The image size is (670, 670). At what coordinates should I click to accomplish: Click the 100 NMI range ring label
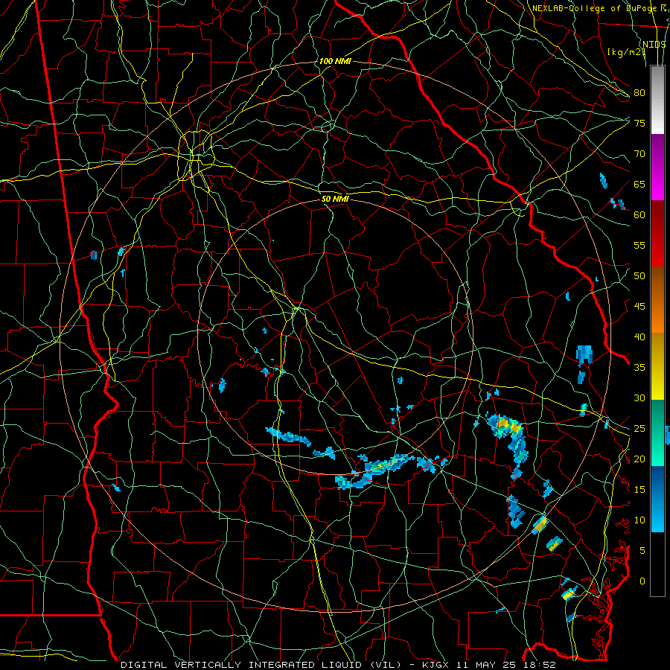pyautogui.click(x=335, y=61)
